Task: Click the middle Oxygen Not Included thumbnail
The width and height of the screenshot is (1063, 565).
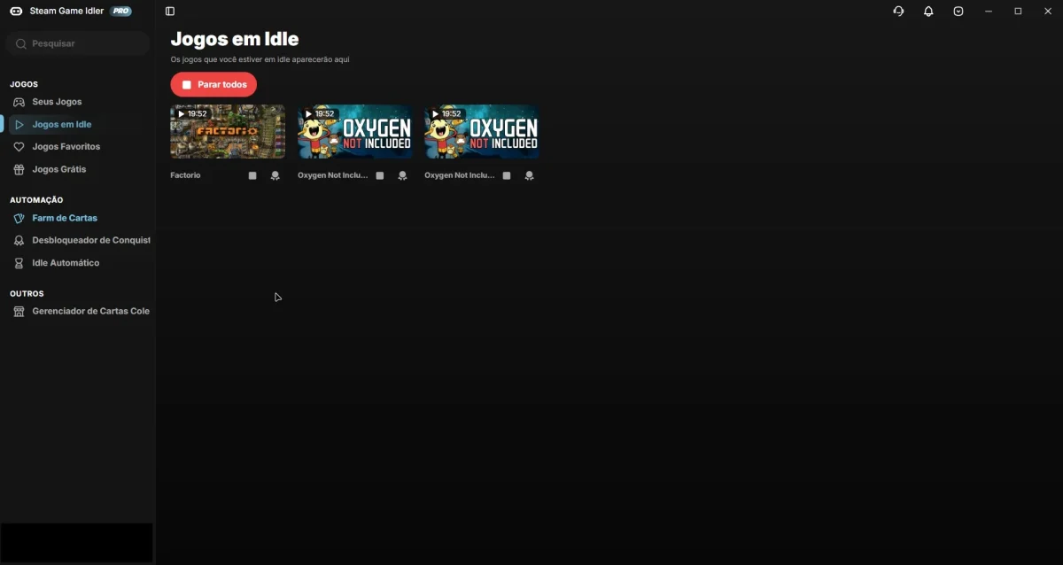Action: tap(354, 131)
